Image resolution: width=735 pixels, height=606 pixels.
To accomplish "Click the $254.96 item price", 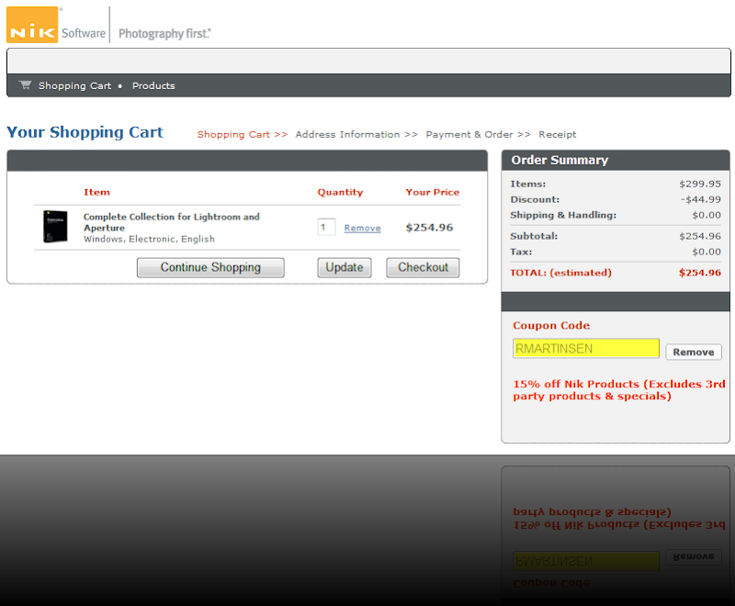I will [x=429, y=228].
